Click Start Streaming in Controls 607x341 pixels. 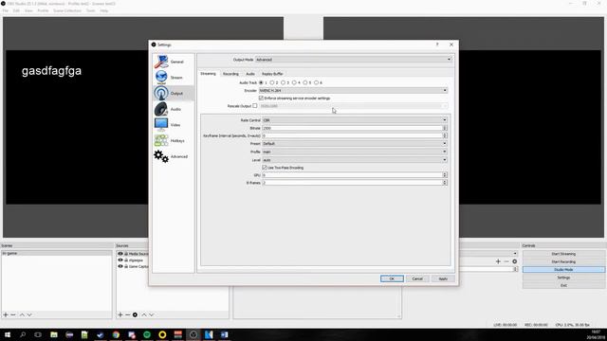click(563, 254)
